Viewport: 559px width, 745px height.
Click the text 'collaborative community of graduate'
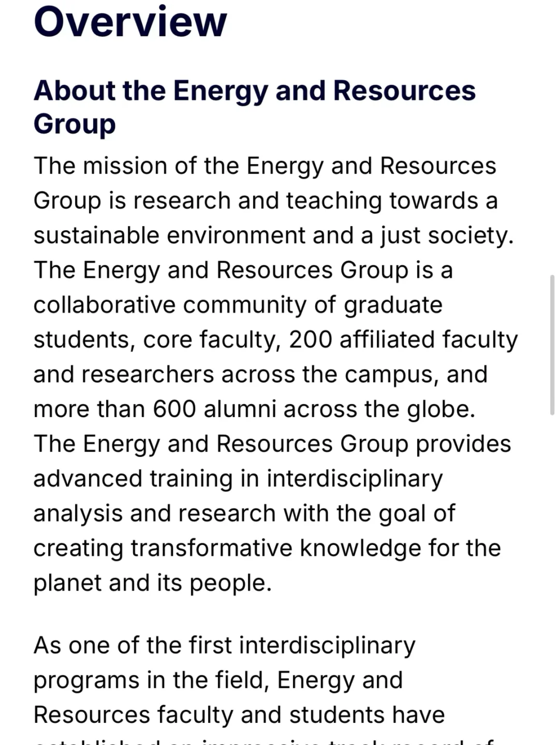(x=238, y=305)
